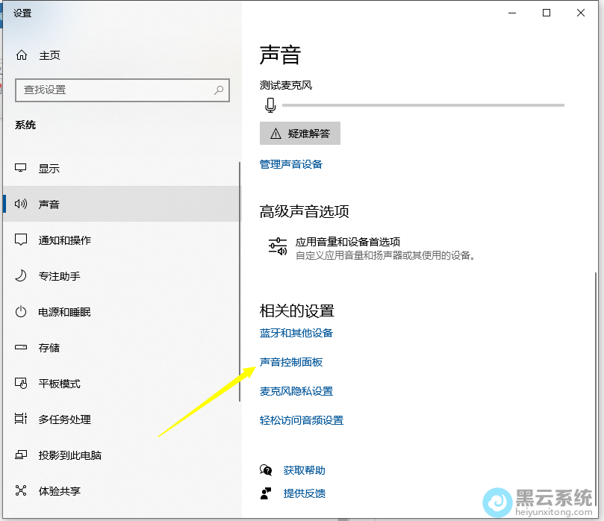The width and height of the screenshot is (604, 521).
Task: Open 应用音量和设备首选项 option
Action: (x=347, y=242)
